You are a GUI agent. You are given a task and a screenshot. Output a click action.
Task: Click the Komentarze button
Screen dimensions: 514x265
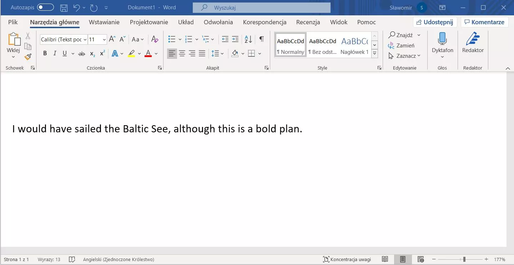coord(484,22)
